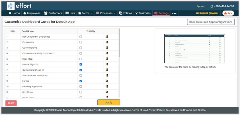Screen dimensions: 240x115
Task: Select the Settings tab
Action: tap(161, 13)
